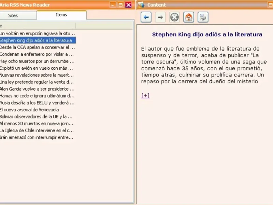Screen dimensions: 273x205
Task: Open the headline 'Stephen King dijo adiós a la literatura'
Action: [x=207, y=35]
